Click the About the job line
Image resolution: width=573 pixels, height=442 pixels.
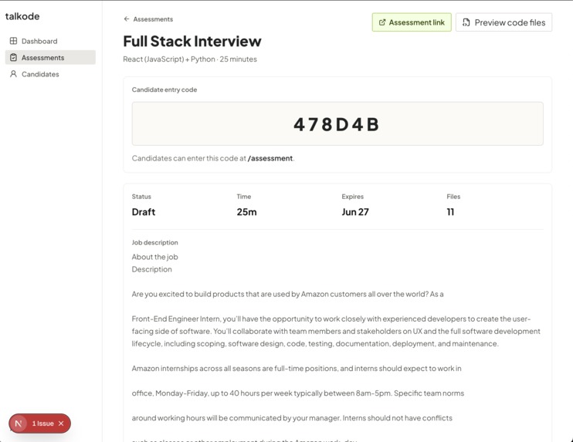(x=155, y=257)
